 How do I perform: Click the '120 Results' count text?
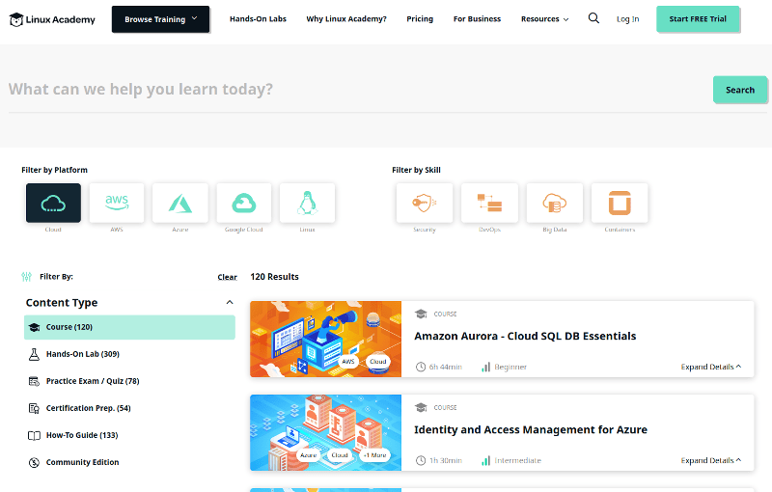coord(274,277)
